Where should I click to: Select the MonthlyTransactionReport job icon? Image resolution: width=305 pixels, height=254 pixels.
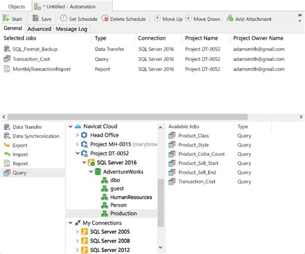coord(7,69)
